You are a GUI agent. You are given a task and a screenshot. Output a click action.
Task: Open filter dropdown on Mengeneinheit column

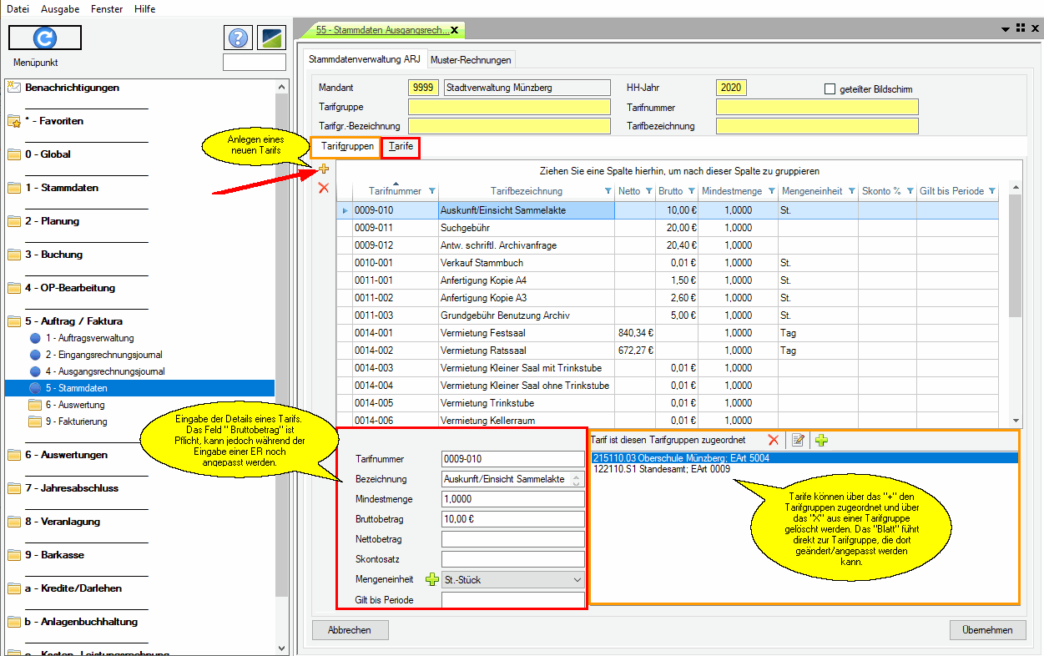(x=850, y=191)
